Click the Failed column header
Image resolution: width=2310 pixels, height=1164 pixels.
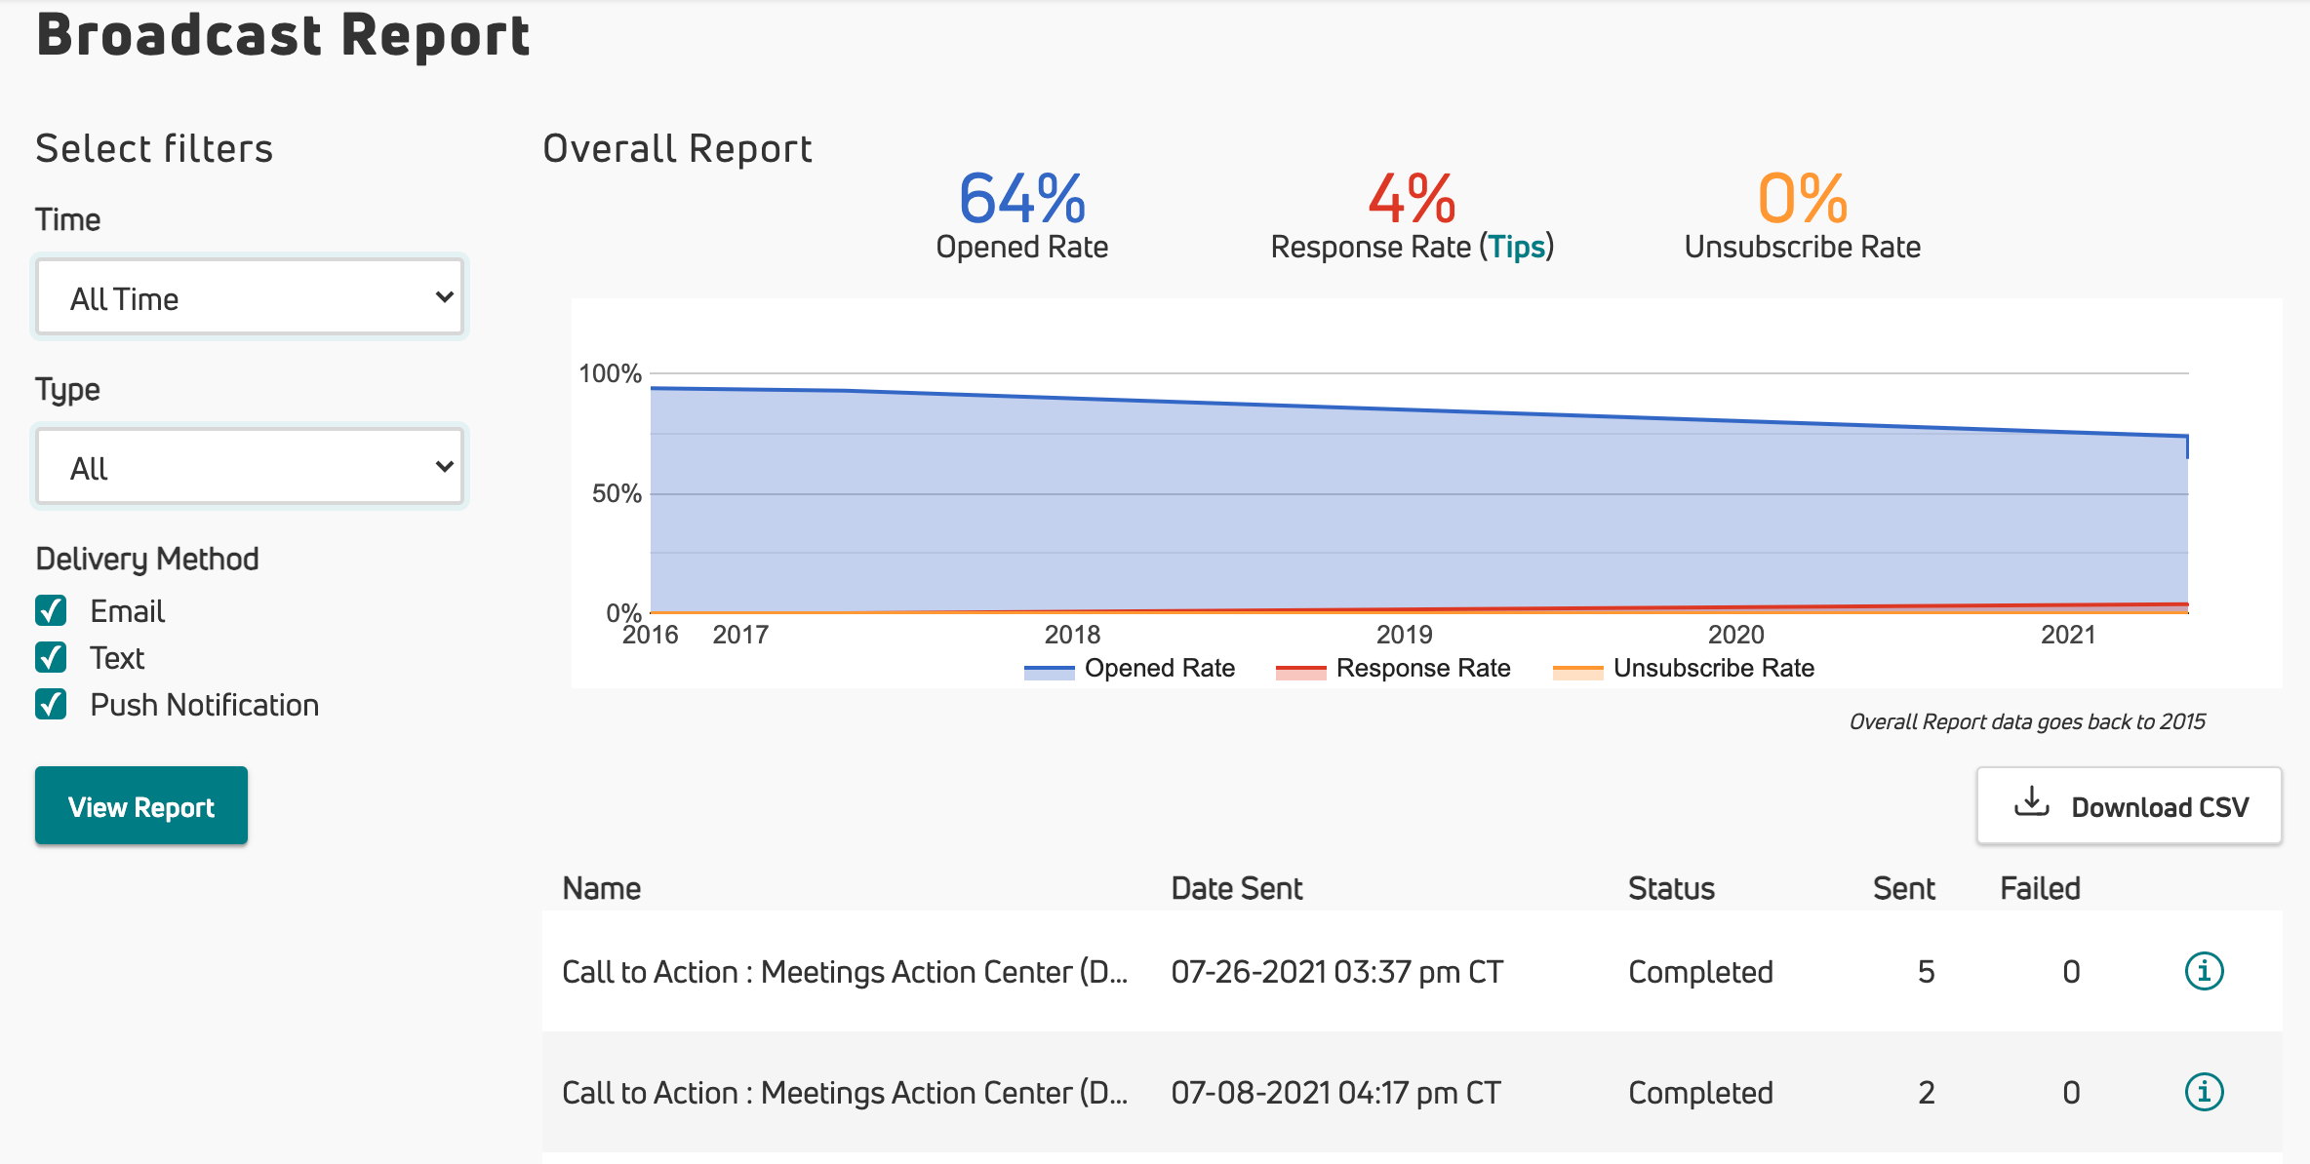tap(2040, 888)
